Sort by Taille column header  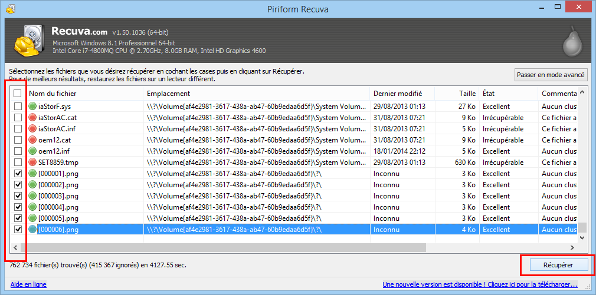tap(457, 93)
